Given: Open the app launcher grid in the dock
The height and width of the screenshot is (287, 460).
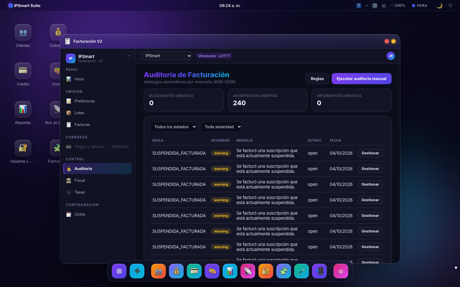Looking at the screenshot, I should click(x=119, y=271).
